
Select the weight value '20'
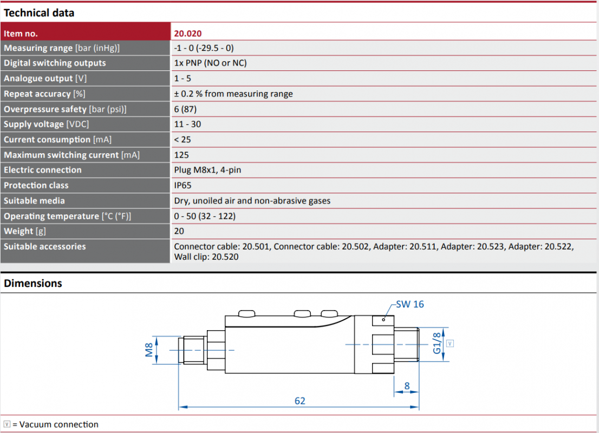pyautogui.click(x=179, y=232)
